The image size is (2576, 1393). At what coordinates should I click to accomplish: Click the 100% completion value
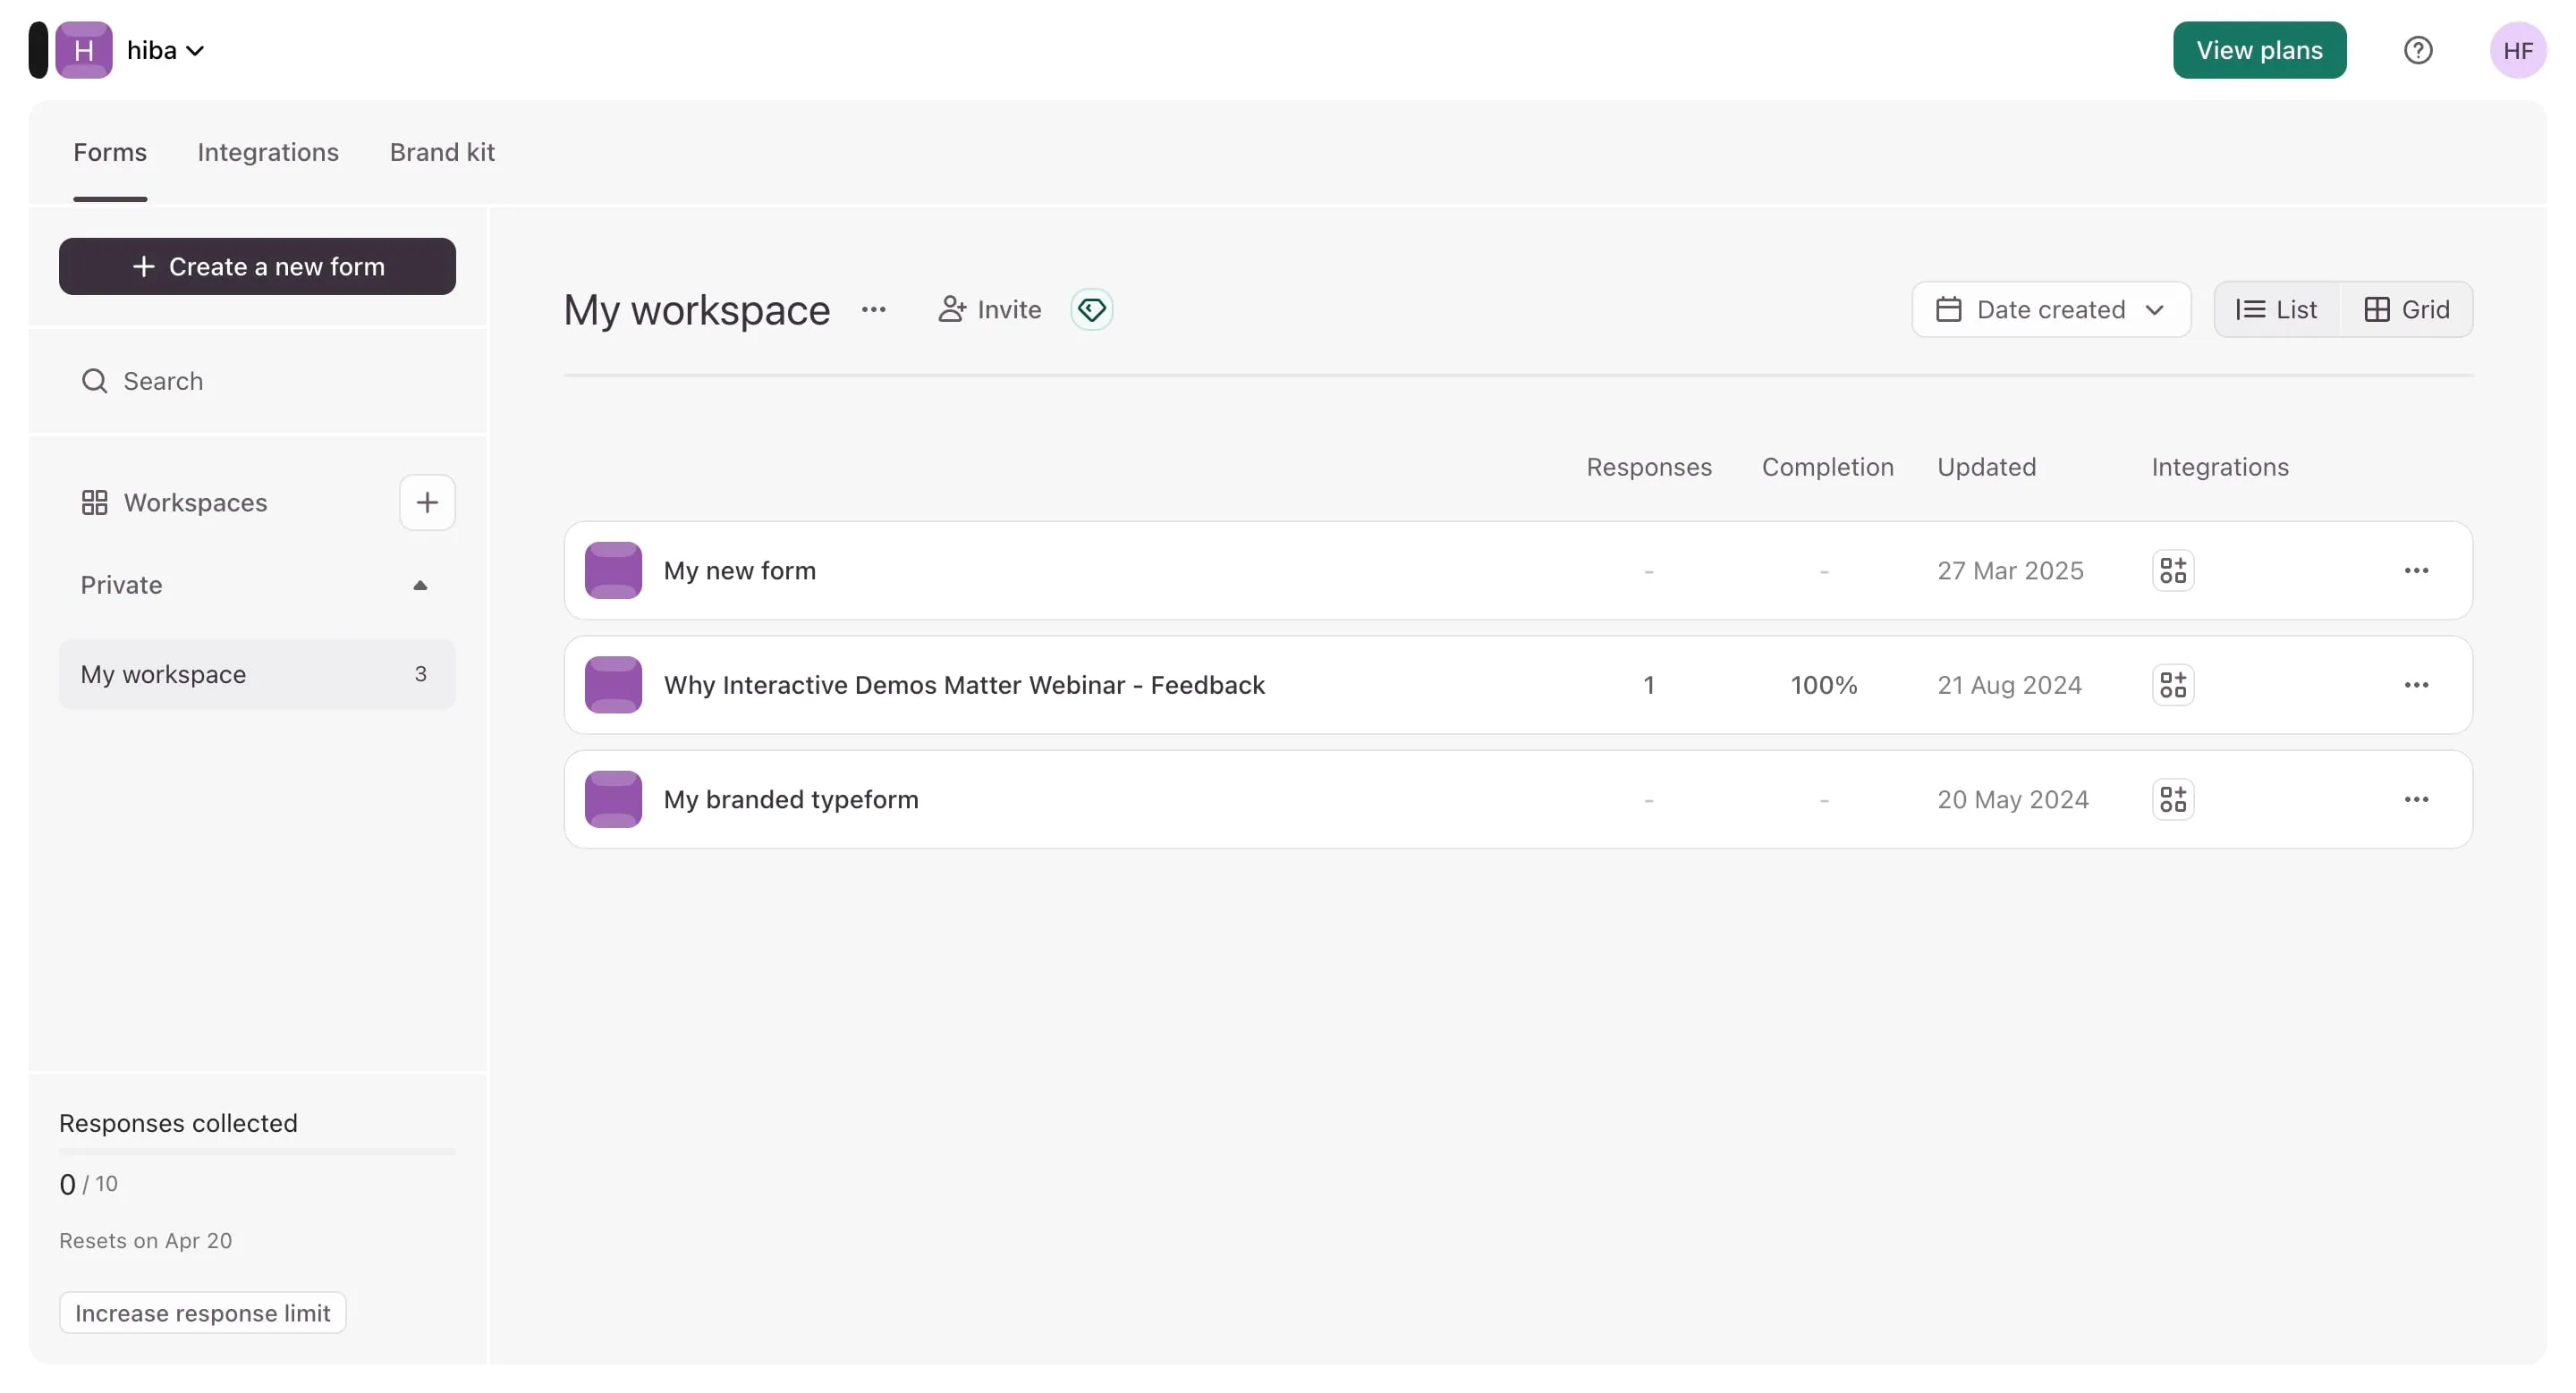tap(1823, 686)
